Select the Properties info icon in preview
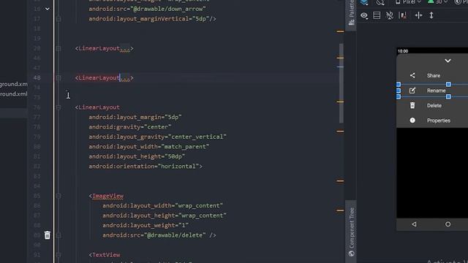 (412, 120)
